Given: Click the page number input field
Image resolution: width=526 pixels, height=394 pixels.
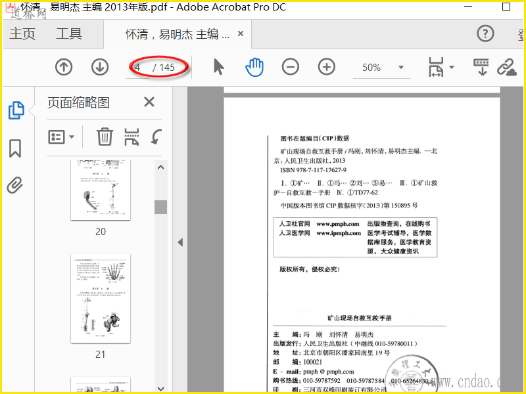Looking at the screenshot, I should 138,68.
